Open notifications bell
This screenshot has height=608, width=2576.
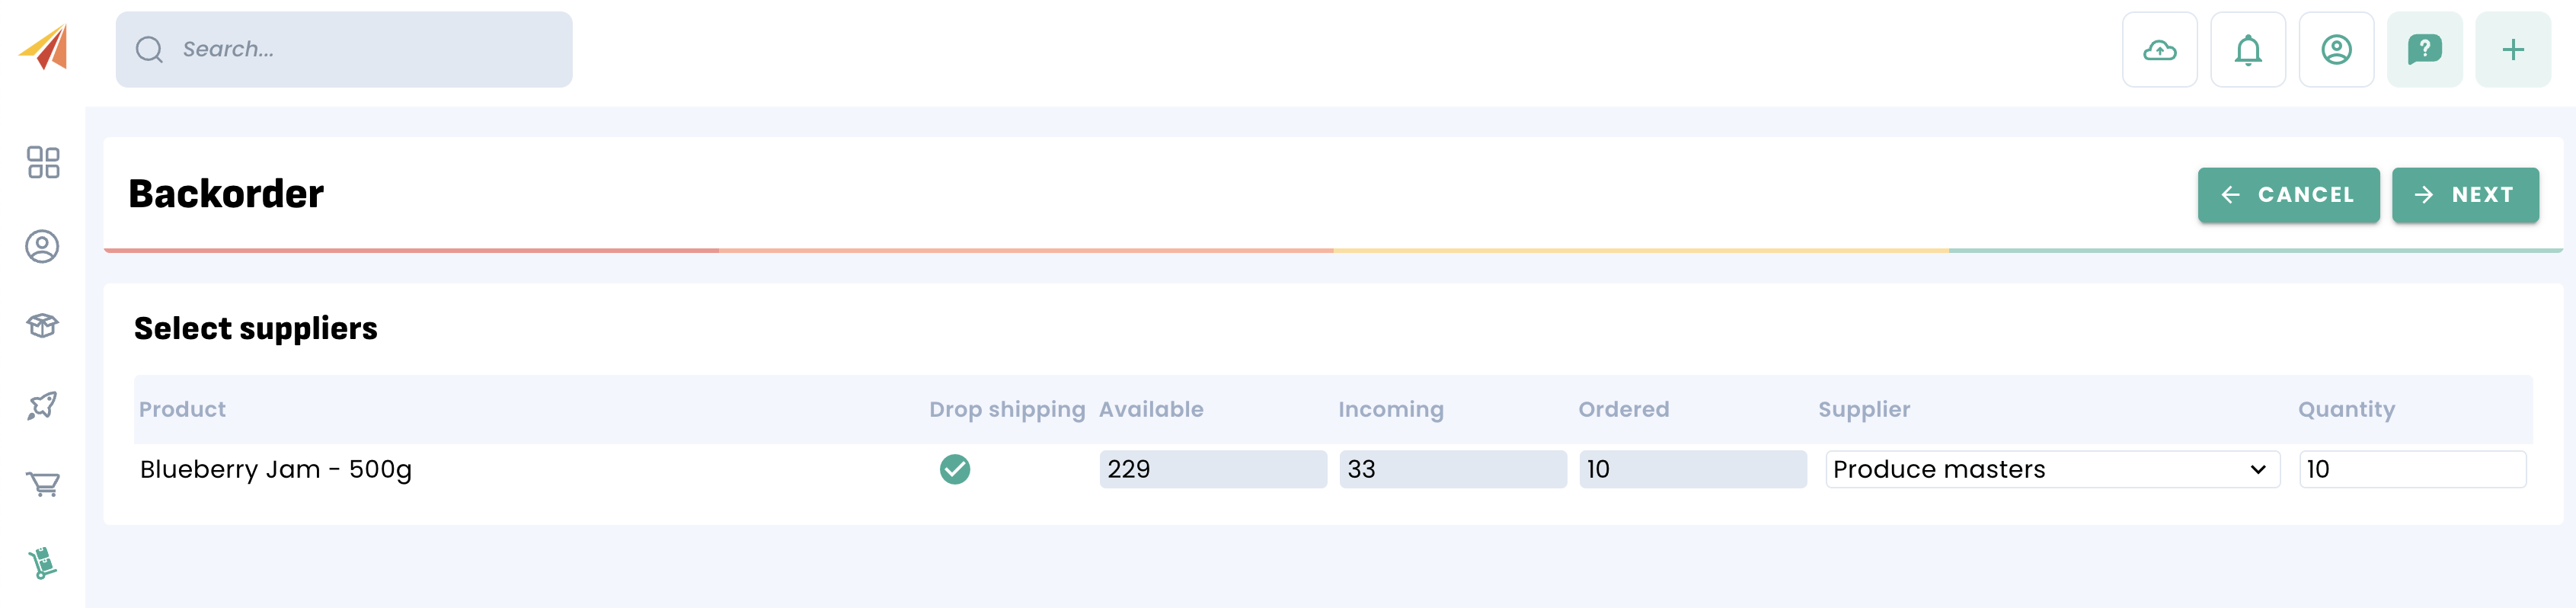coord(2247,50)
